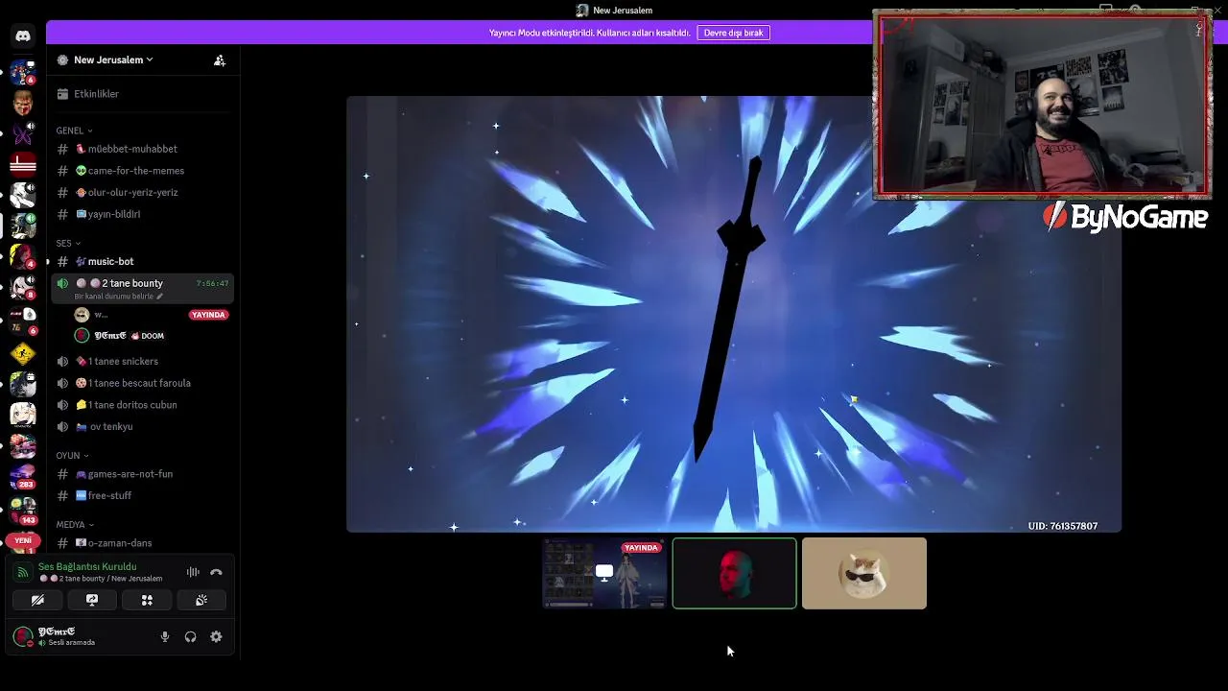Viewport: 1228px width, 691px height.
Task: Collapse the MEDYA category
Action: tap(75, 525)
